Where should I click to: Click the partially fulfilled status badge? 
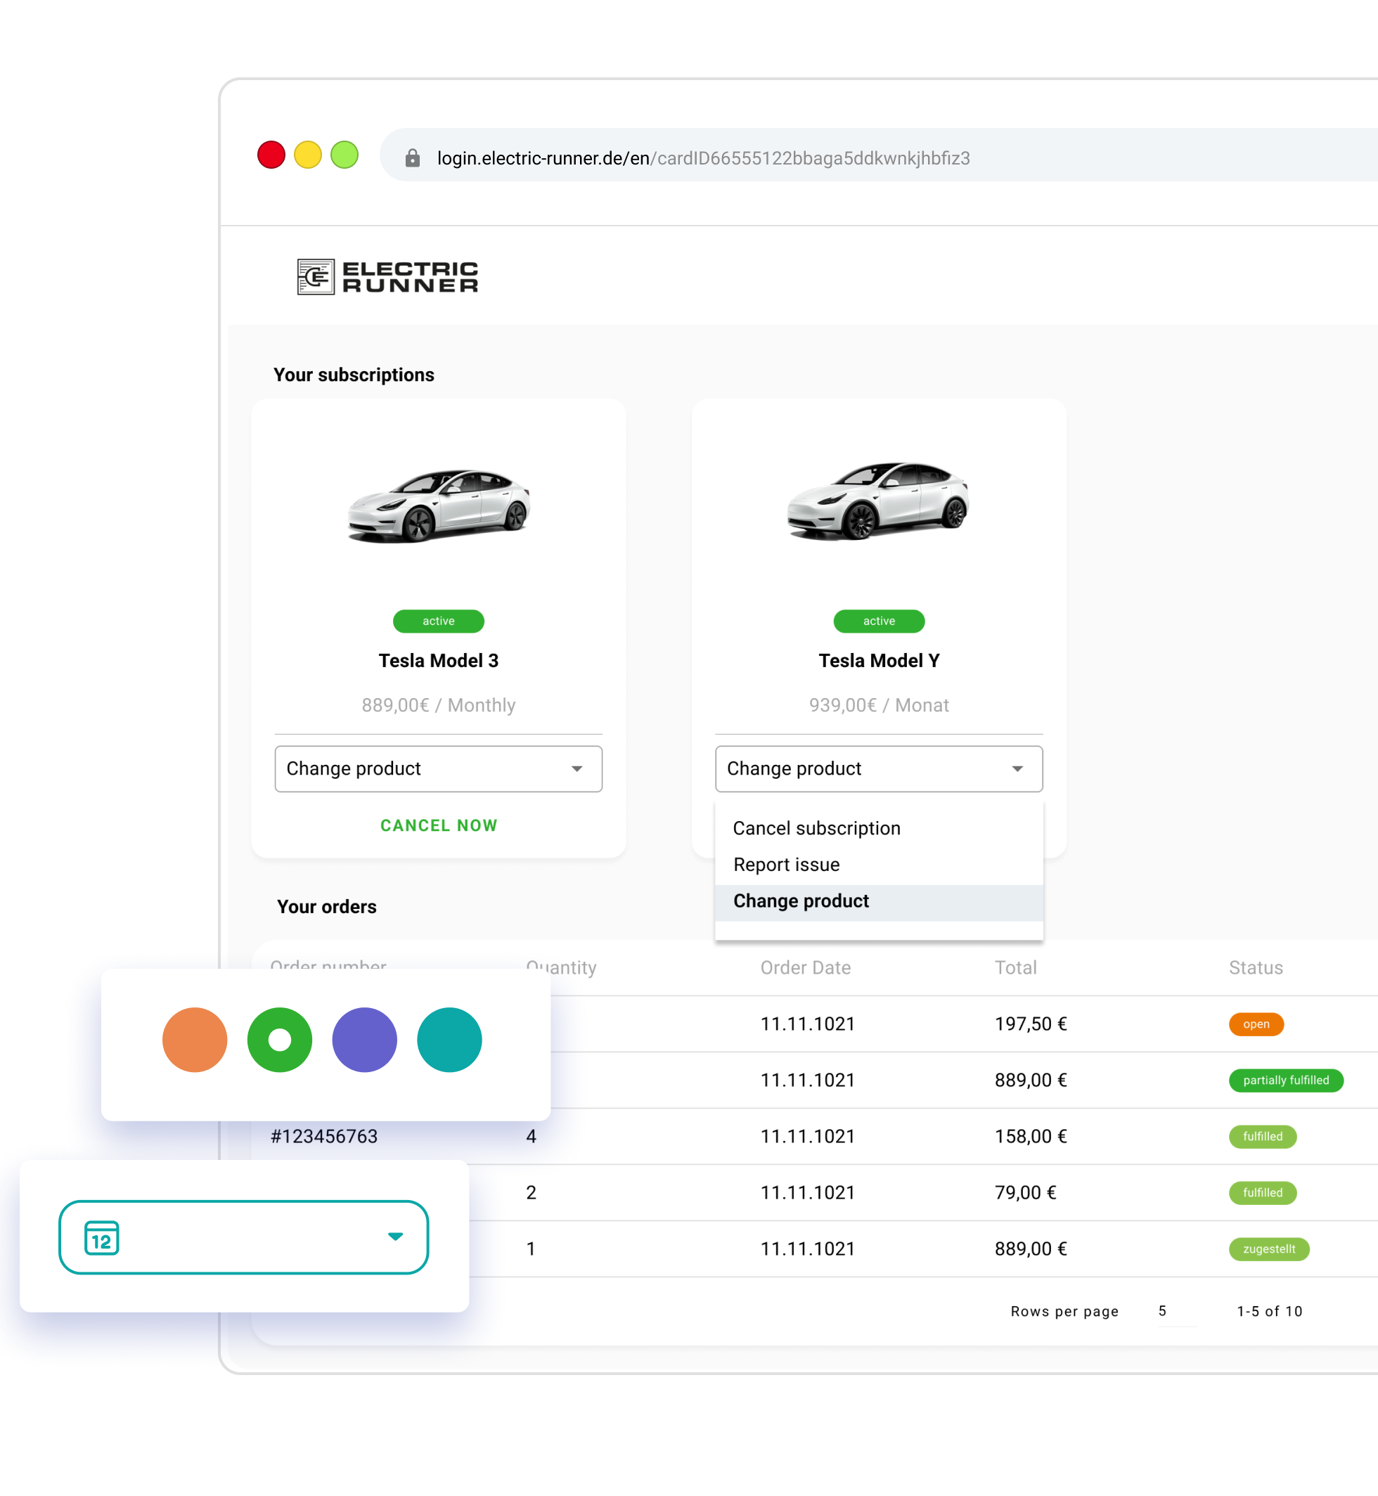(x=1285, y=1081)
